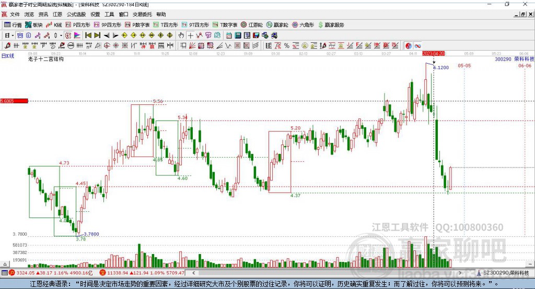Open 赢家服务 with dollar icon

(x=331, y=25)
